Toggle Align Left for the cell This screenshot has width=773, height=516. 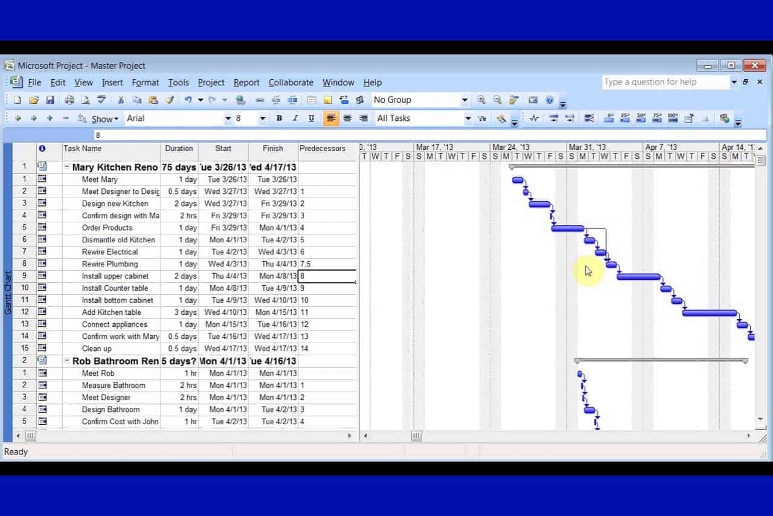pos(331,118)
